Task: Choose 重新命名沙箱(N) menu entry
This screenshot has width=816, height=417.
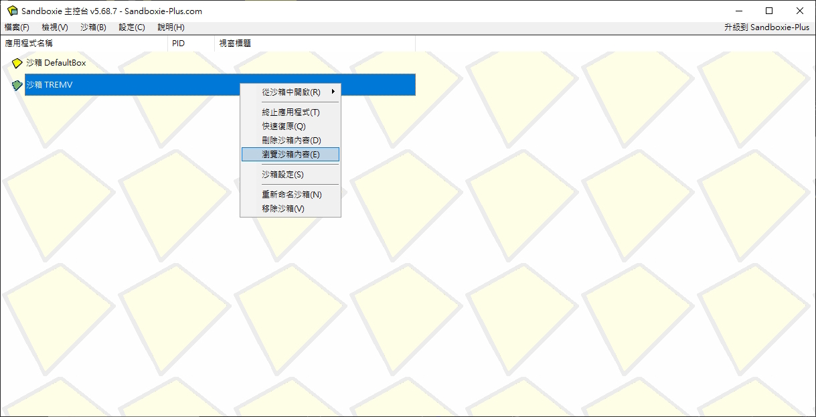Action: (291, 195)
